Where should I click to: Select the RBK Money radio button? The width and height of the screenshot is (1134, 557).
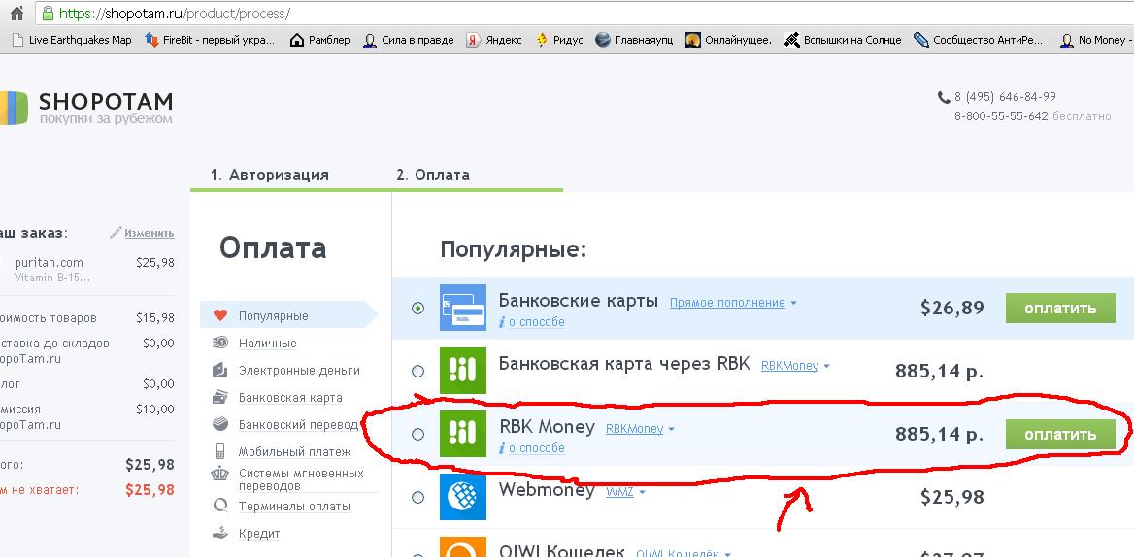click(418, 434)
